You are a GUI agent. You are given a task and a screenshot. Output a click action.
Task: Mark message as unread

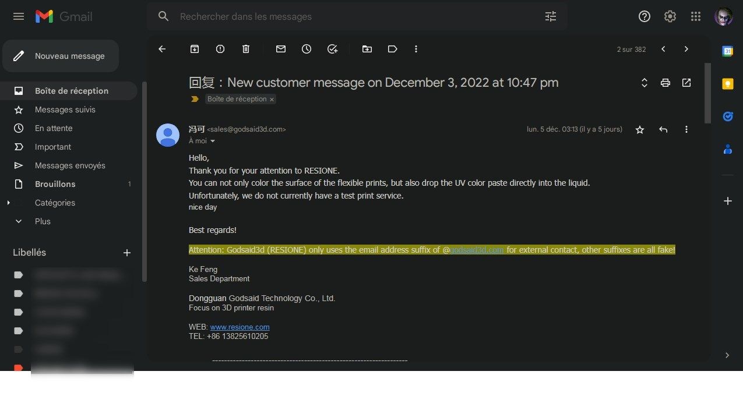point(281,50)
